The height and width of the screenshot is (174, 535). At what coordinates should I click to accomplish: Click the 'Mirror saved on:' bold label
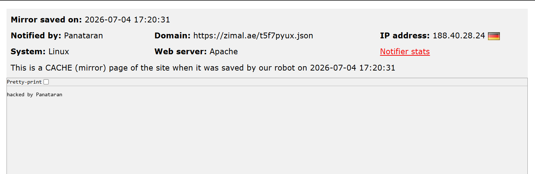click(x=47, y=20)
